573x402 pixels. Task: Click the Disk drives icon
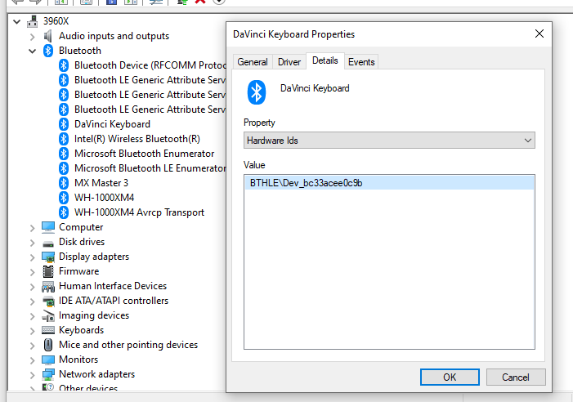[48, 243]
